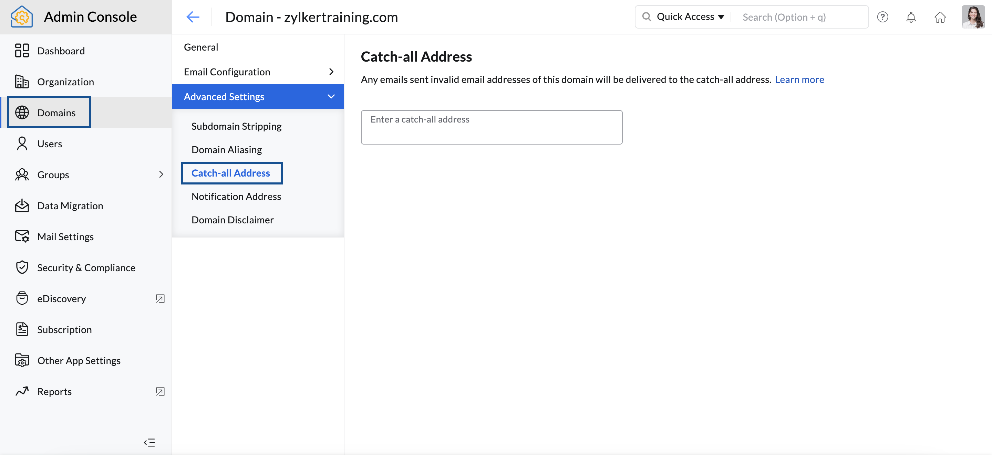
Task: Select the Domain Aliasing option
Action: tap(227, 149)
